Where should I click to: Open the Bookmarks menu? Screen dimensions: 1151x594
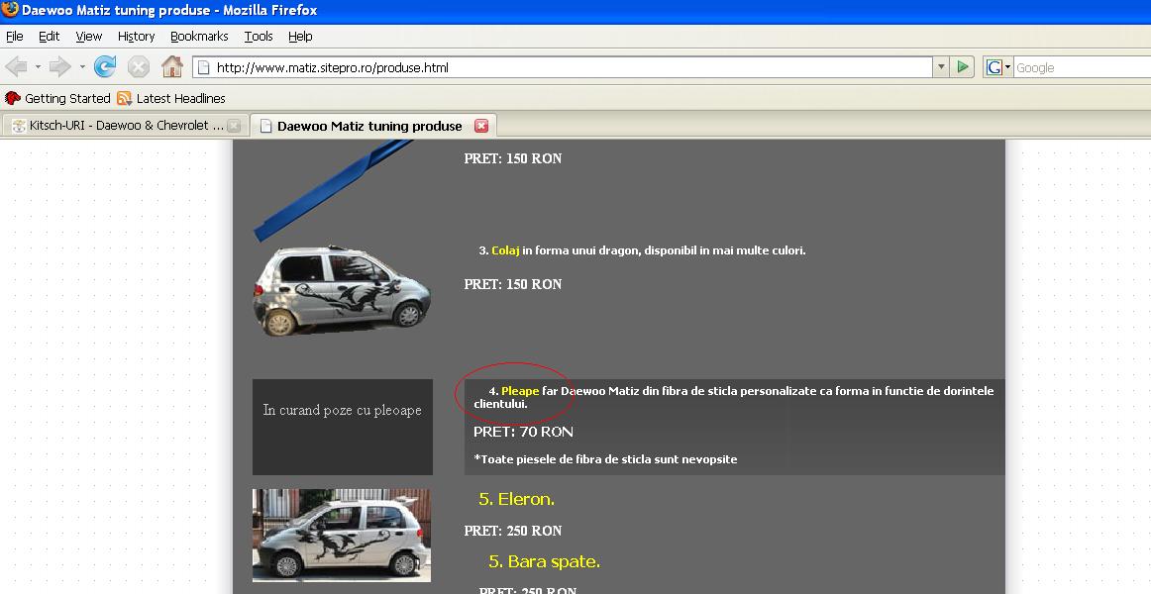click(x=199, y=36)
